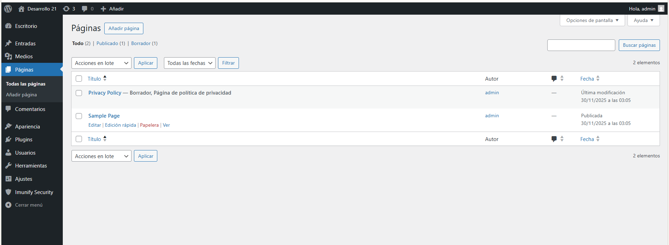Open the updates icon showing 3

66,9
